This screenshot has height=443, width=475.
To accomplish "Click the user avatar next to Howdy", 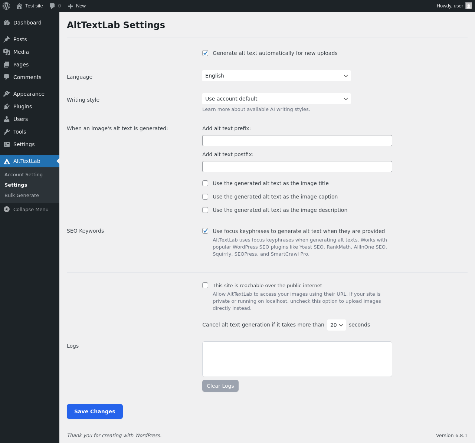I will tap(469, 6).
